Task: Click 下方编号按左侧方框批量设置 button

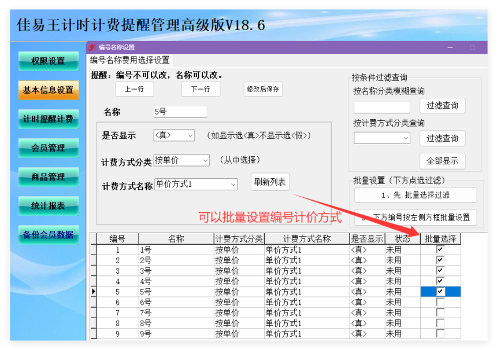Action: 416,218
